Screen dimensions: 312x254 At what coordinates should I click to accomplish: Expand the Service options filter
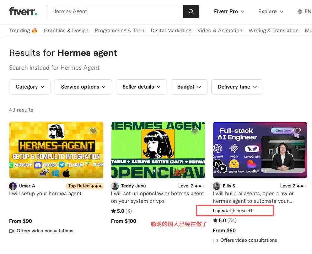83,87
